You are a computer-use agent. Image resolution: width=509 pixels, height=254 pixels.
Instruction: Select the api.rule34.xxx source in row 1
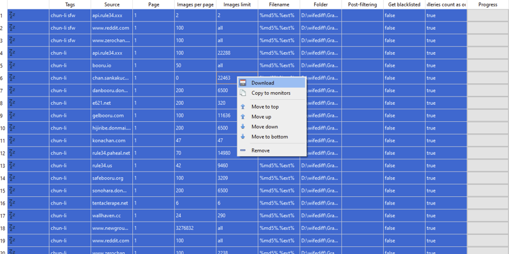pyautogui.click(x=112, y=15)
